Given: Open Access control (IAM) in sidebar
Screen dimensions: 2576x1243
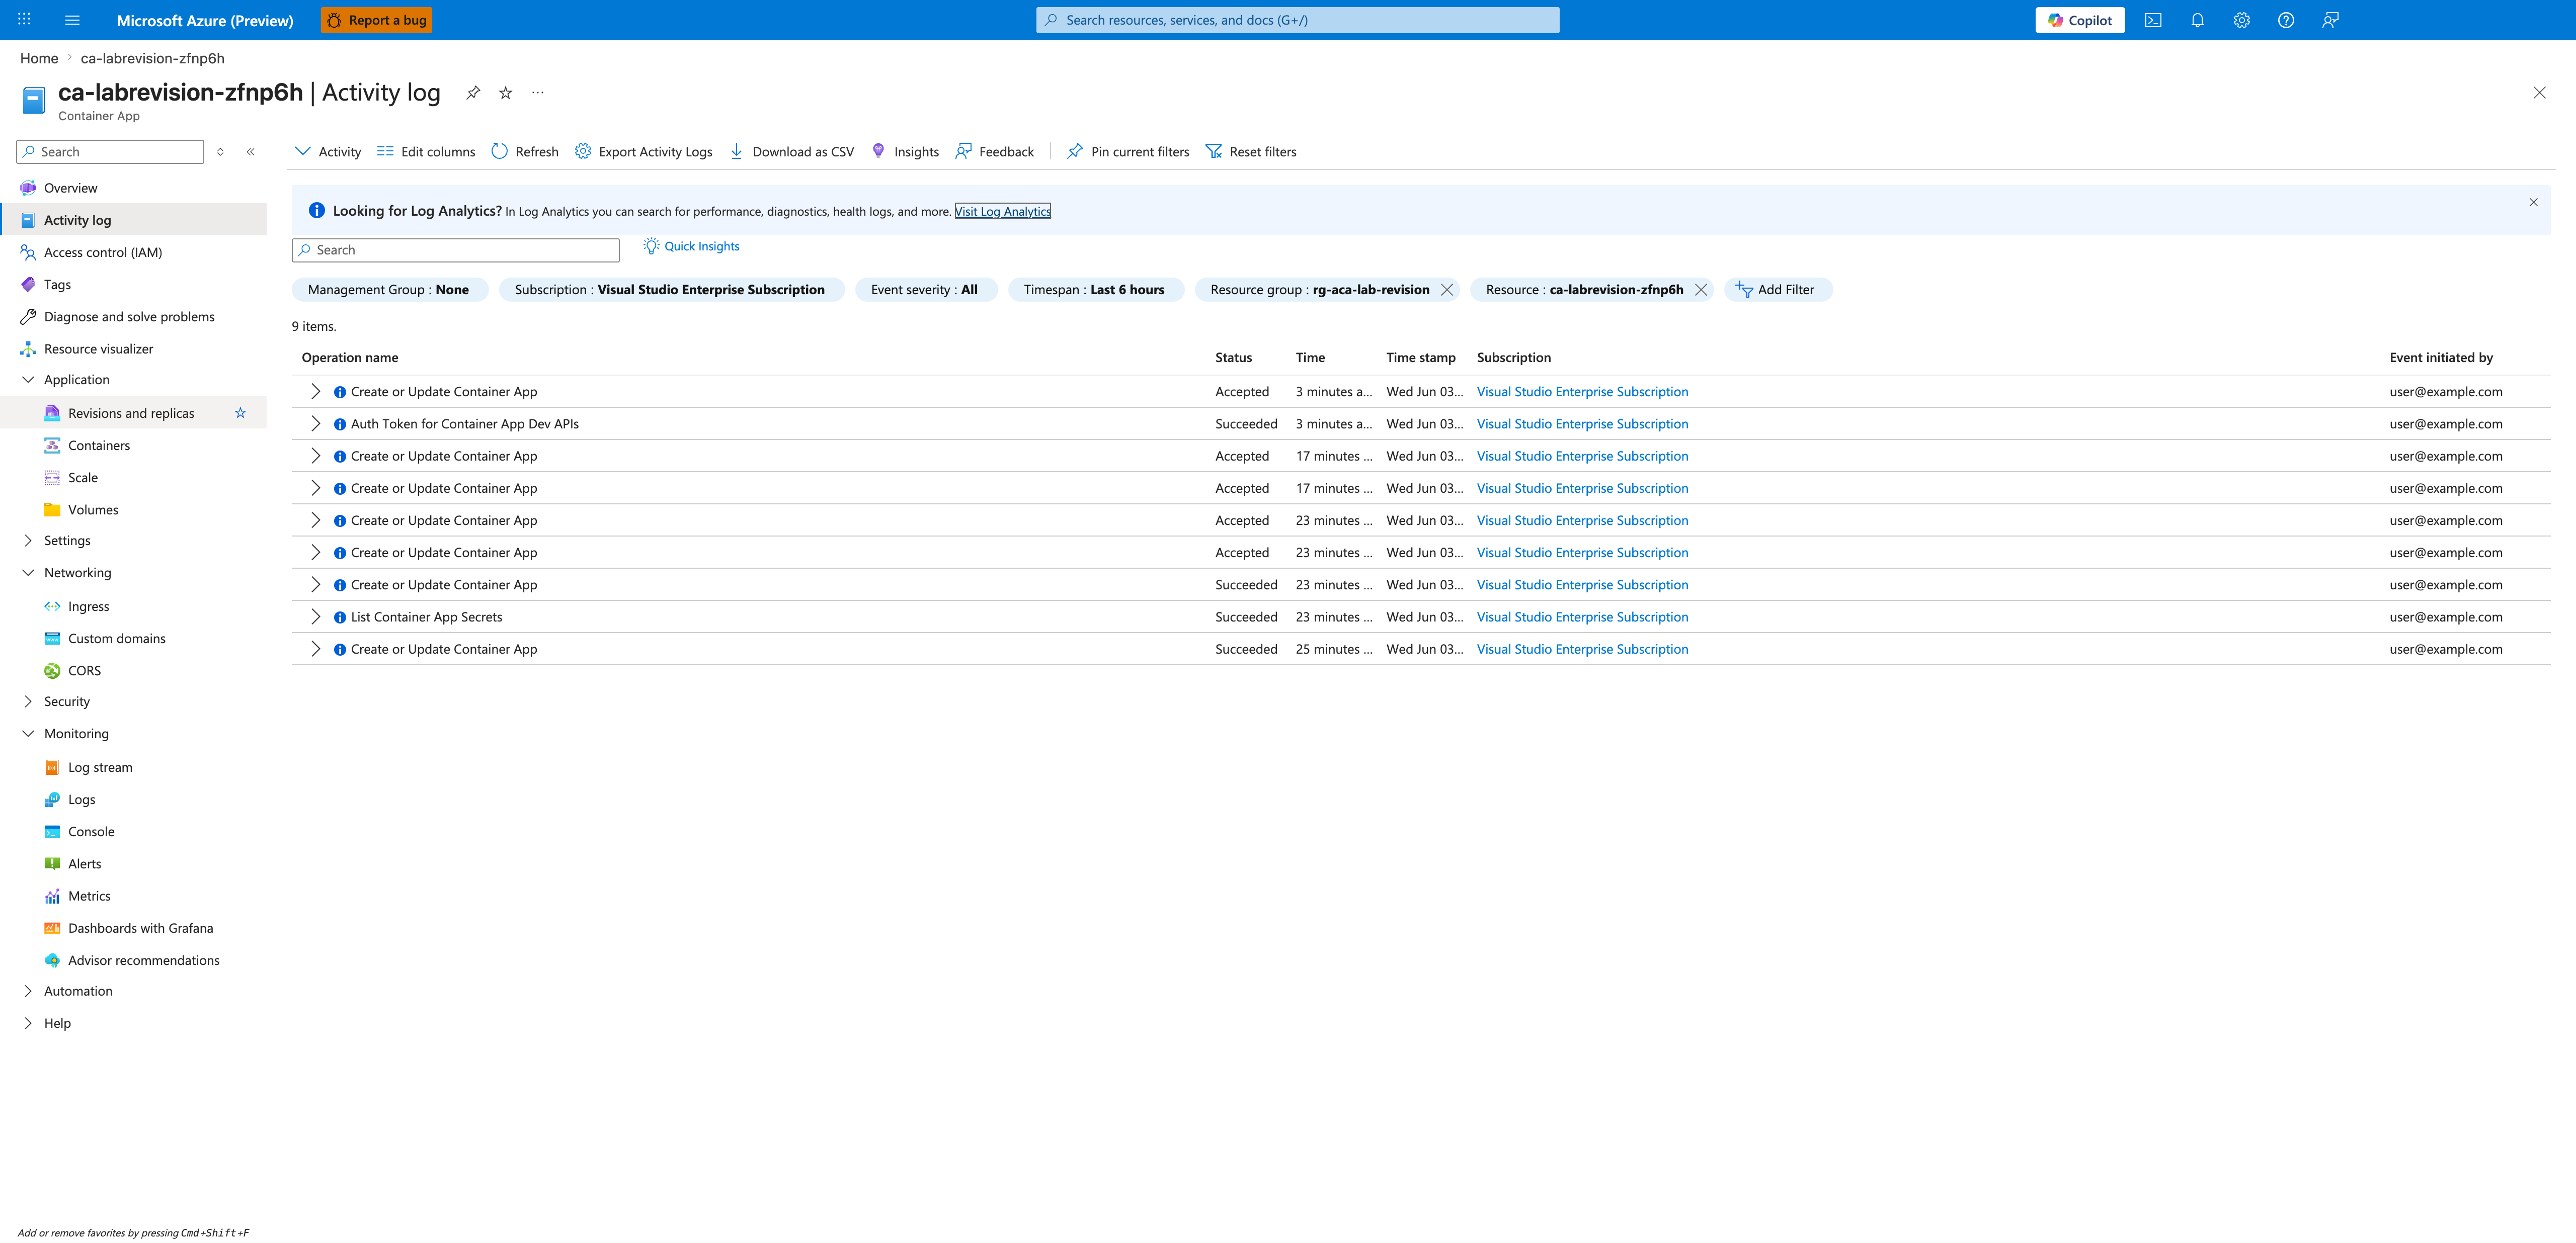Looking at the screenshot, I should point(102,253).
